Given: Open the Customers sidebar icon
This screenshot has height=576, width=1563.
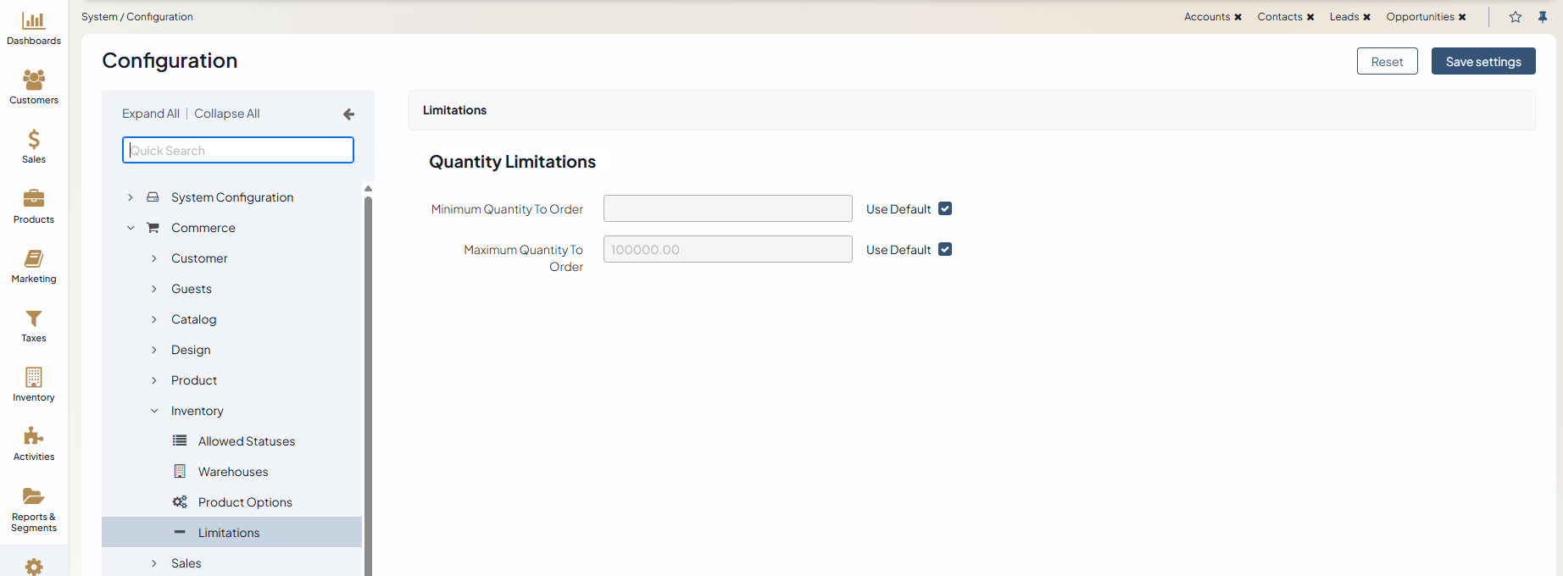Looking at the screenshot, I should coord(34,80).
